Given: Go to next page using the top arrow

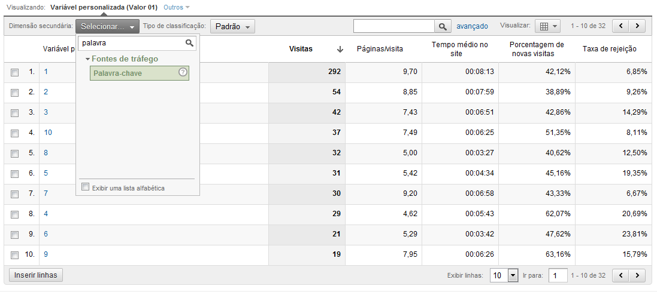Looking at the screenshot, I should [x=638, y=26].
